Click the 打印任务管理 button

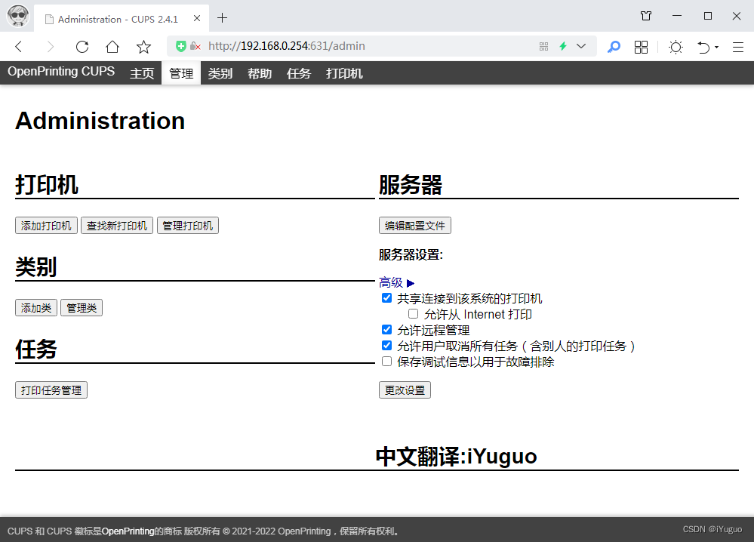(51, 390)
